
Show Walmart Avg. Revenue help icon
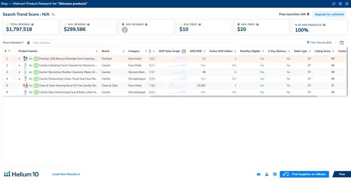pos(88,24)
